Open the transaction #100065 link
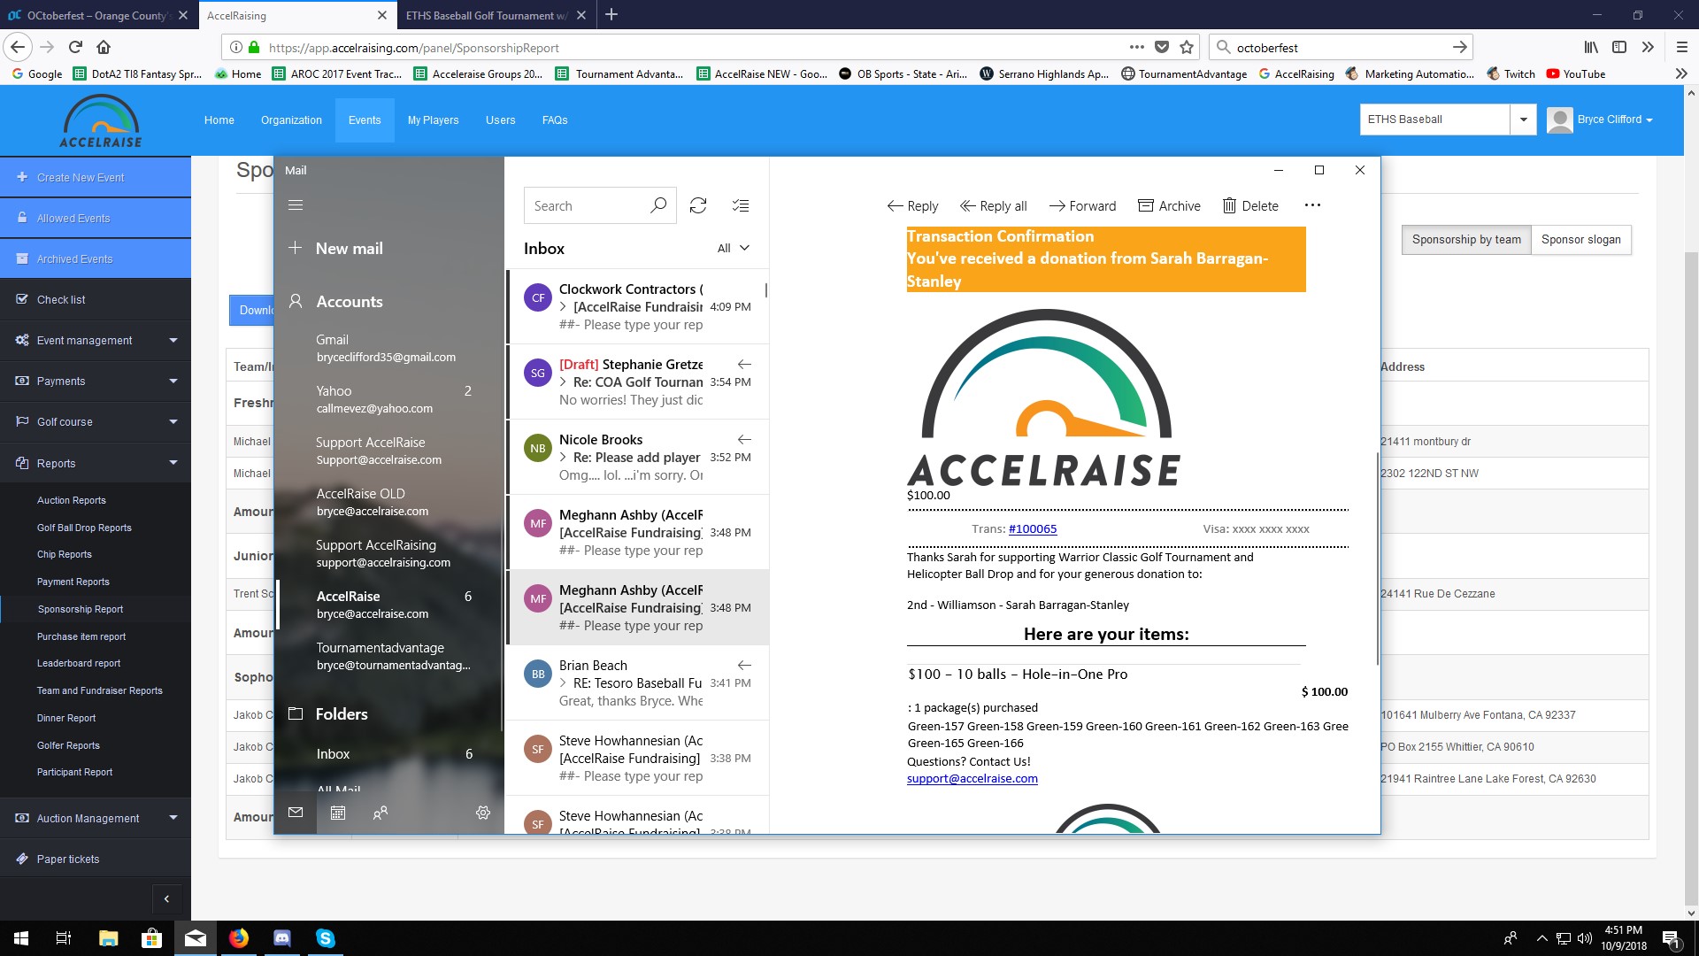 (1032, 528)
